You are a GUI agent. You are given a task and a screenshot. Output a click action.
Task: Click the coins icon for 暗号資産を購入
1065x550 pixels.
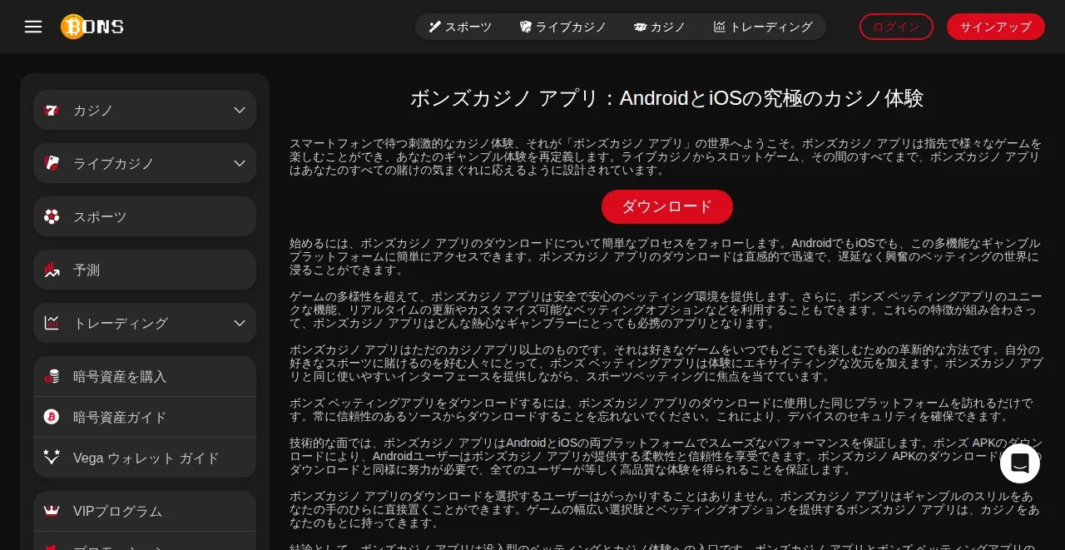[x=52, y=376]
